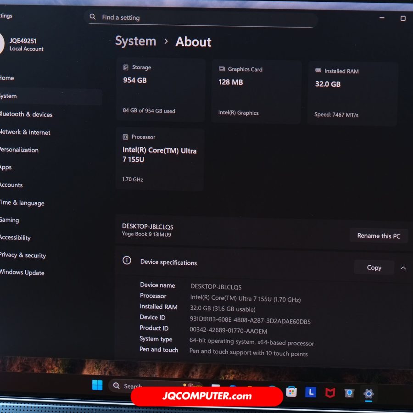
Task: Launch the blue L app in taskbar
Action: (311, 392)
